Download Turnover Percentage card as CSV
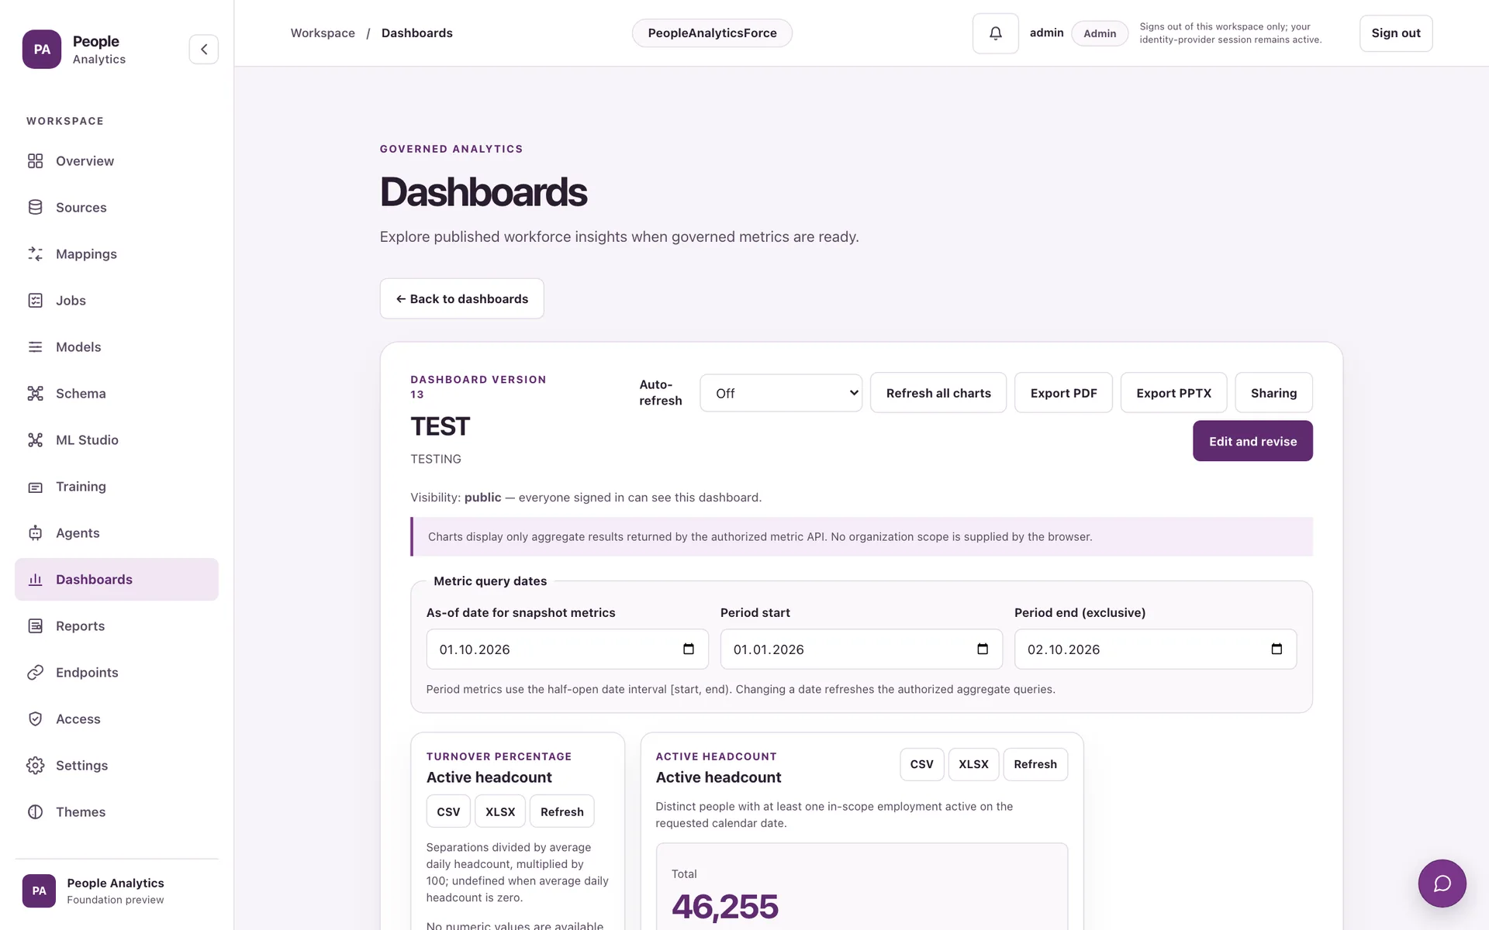Viewport: 1489px width, 930px height. click(448, 811)
